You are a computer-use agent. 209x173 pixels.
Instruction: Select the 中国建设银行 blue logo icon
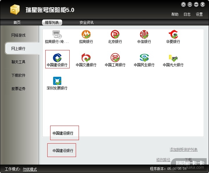(57, 58)
